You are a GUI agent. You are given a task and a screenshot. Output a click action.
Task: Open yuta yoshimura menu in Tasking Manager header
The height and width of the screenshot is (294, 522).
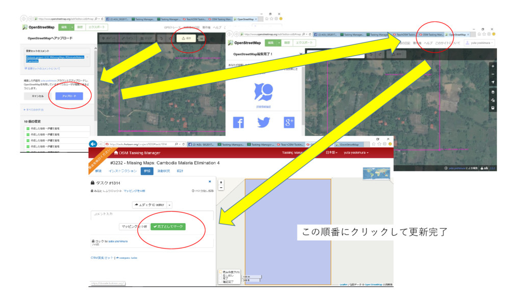(356, 153)
